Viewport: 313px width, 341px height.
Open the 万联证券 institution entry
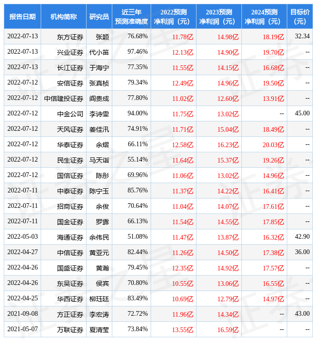coord(70,329)
